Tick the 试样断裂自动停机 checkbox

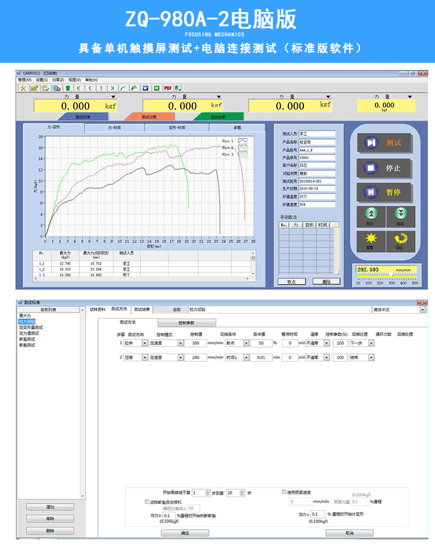pos(147,502)
